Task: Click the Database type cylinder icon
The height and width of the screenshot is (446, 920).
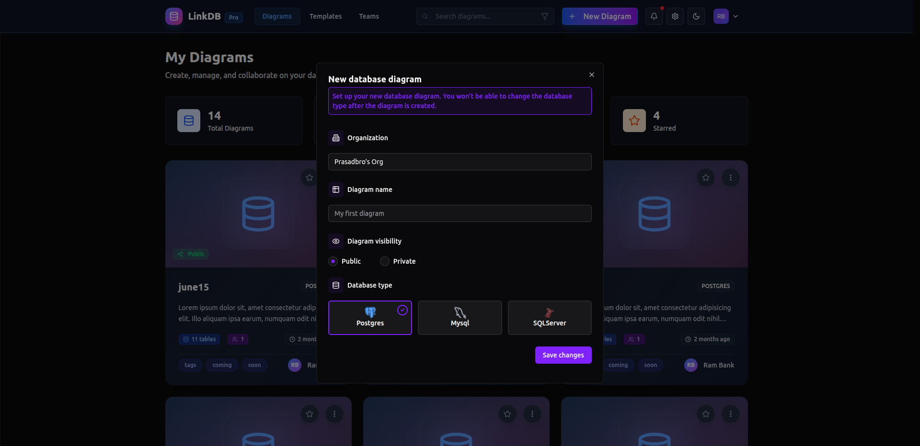Action: (336, 285)
